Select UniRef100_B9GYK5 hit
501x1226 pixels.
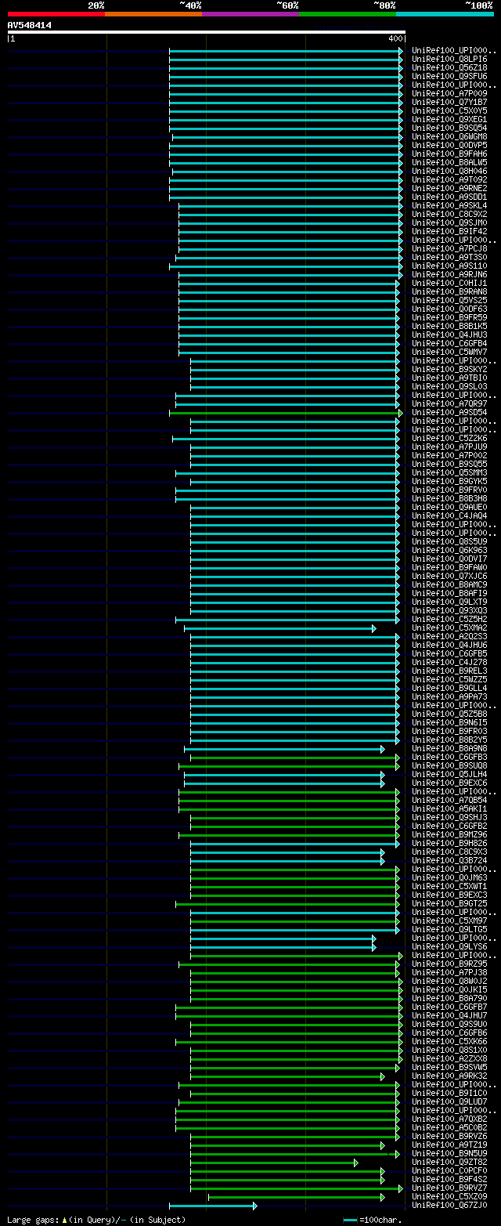coord(449,481)
